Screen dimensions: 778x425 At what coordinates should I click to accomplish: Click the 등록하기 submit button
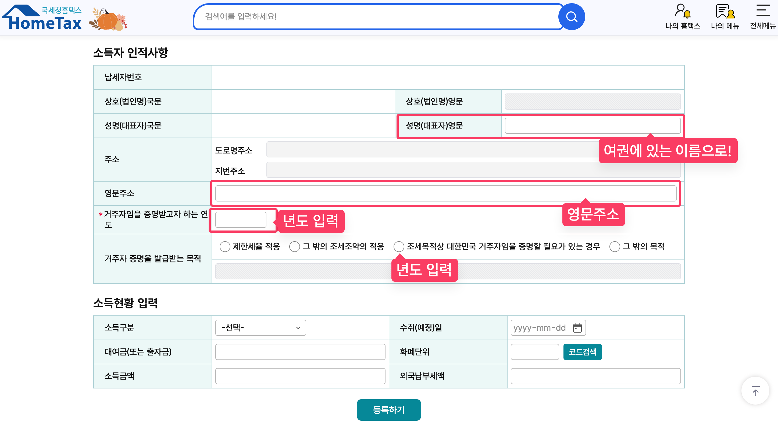389,410
